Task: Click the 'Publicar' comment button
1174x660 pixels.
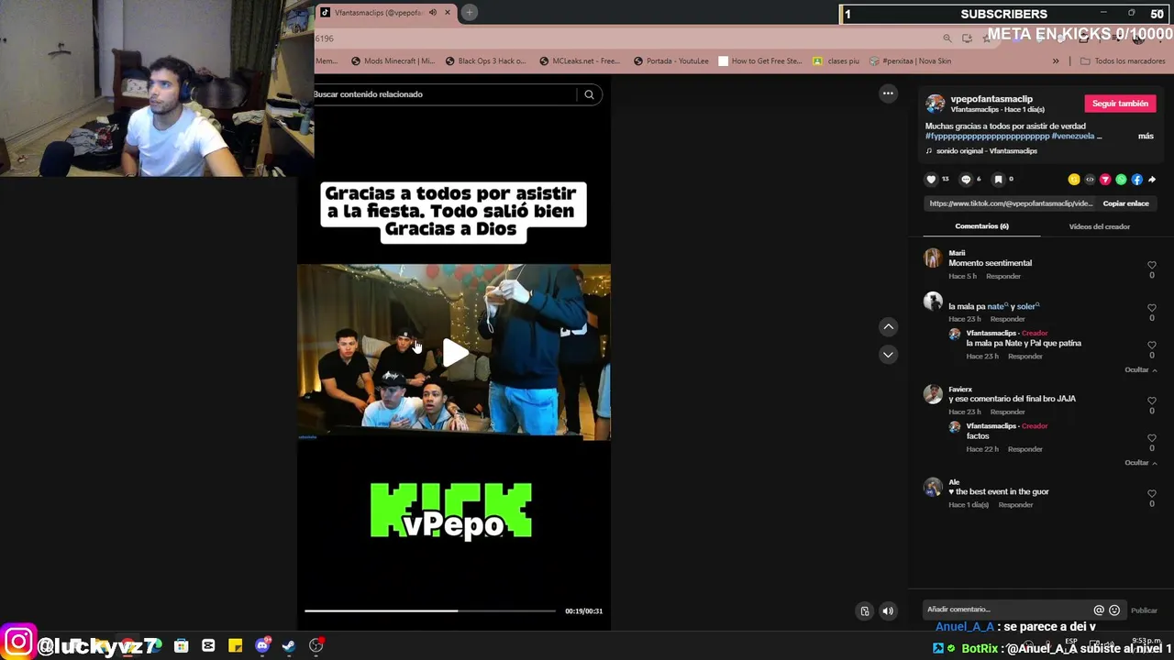Action: (1144, 610)
